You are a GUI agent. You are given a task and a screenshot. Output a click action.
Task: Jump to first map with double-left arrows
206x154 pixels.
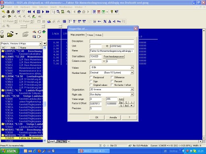point(29,12)
